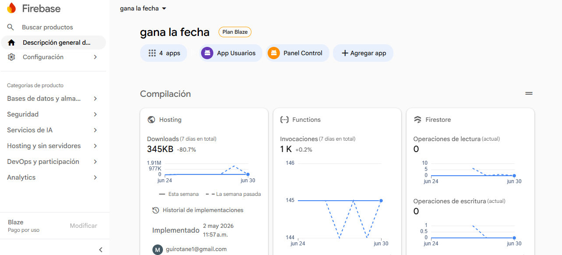Open the gana la fecha project dropdown
The height and width of the screenshot is (255, 562).
point(143,8)
